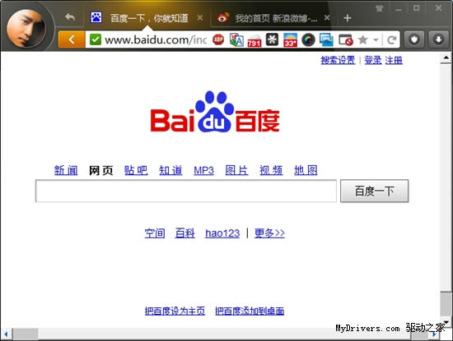Click the www.baidu.com address bar
Image resolution: width=453 pixels, height=341 pixels.
tap(156, 39)
